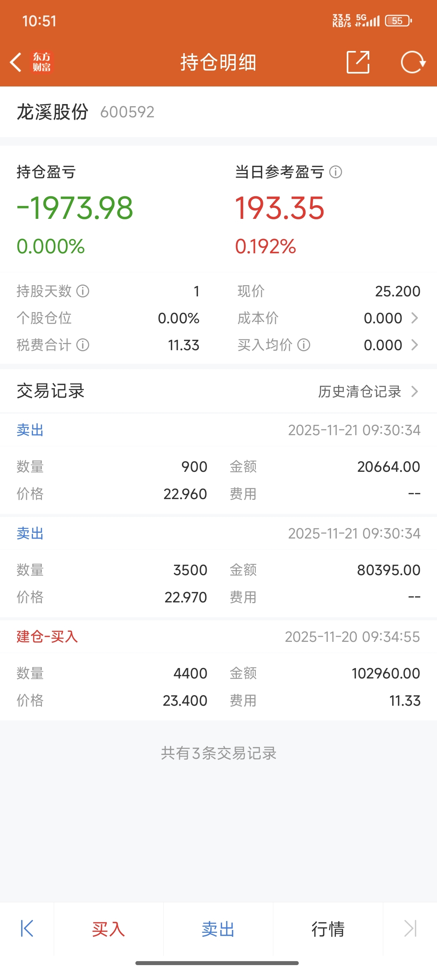Show info for 税费合计
The height and width of the screenshot is (973, 437).
coord(83,345)
